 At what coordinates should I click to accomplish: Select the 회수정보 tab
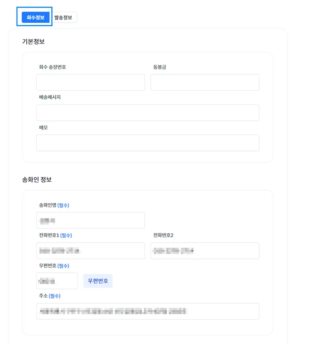pos(36,17)
